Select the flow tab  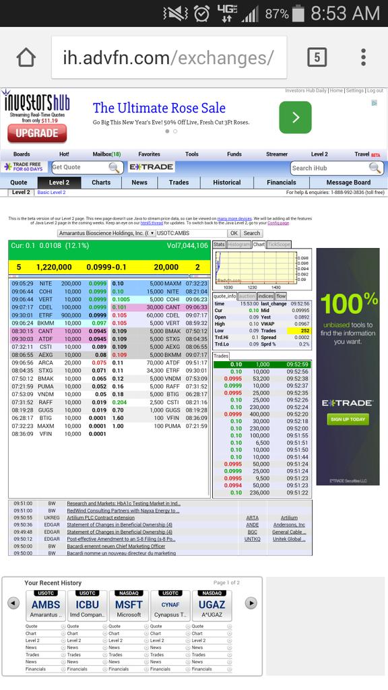281,296
